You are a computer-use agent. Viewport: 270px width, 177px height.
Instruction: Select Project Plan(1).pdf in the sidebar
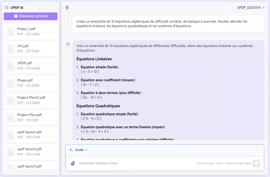30,100
